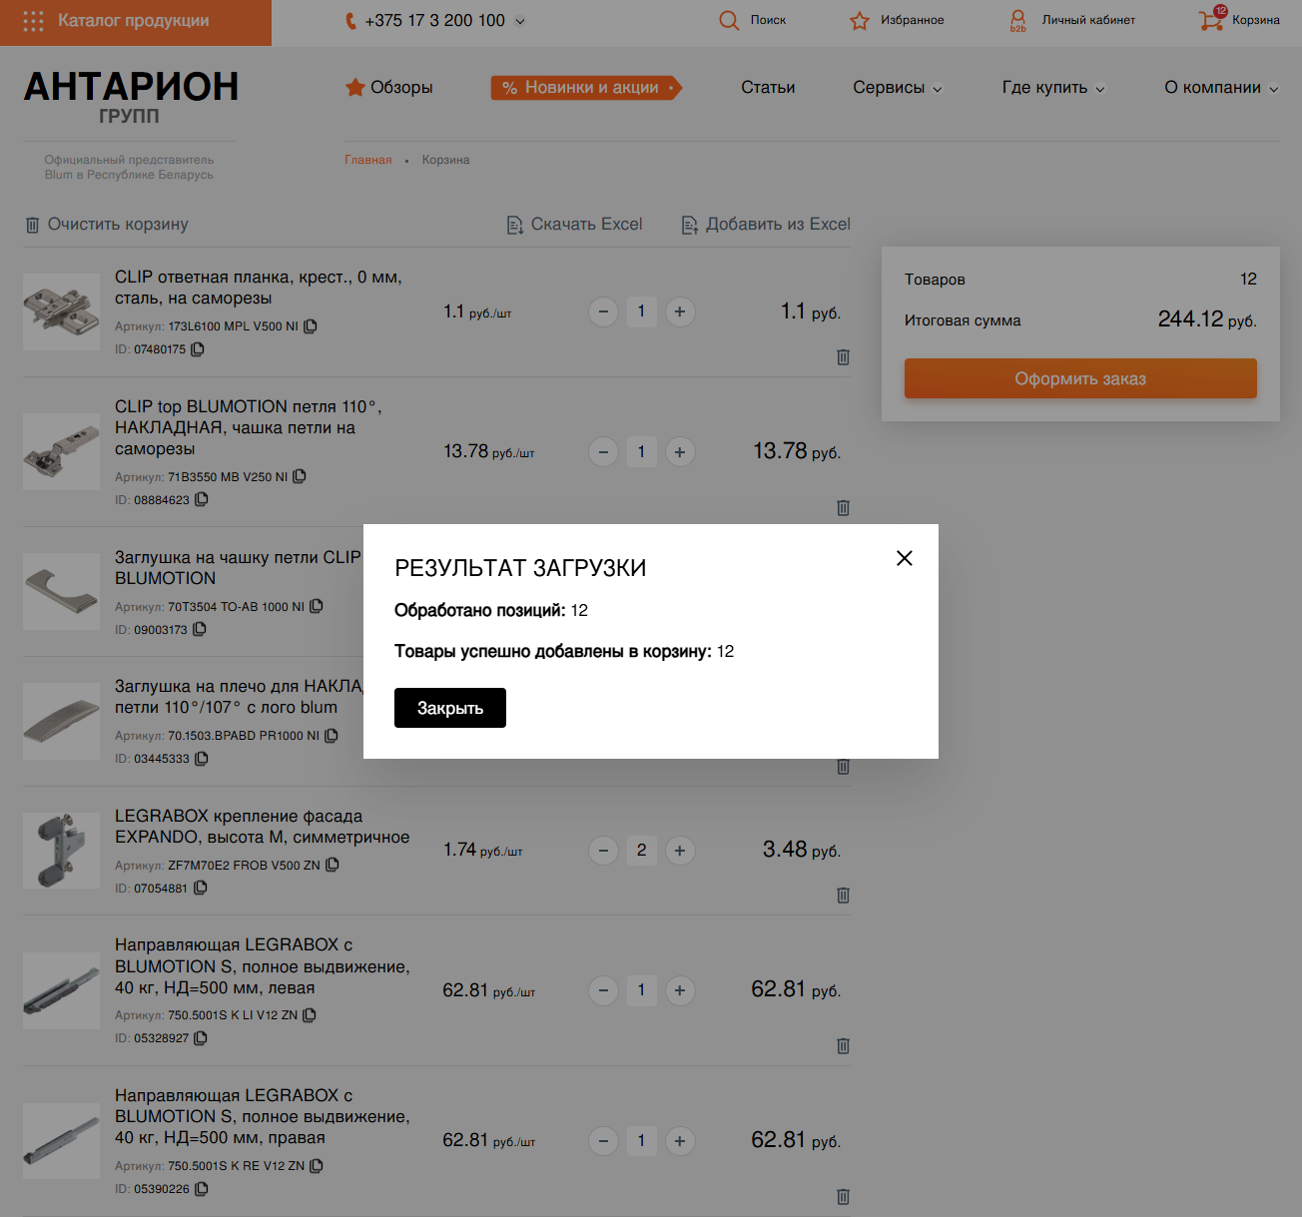Open CLIP ответная планка product thumbnail
Screen dimensions: 1302x1217
(61, 311)
